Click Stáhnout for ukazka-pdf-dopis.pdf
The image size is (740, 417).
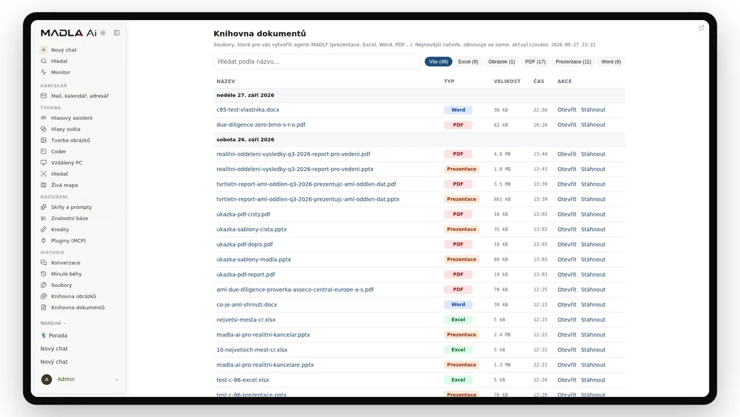tap(593, 244)
